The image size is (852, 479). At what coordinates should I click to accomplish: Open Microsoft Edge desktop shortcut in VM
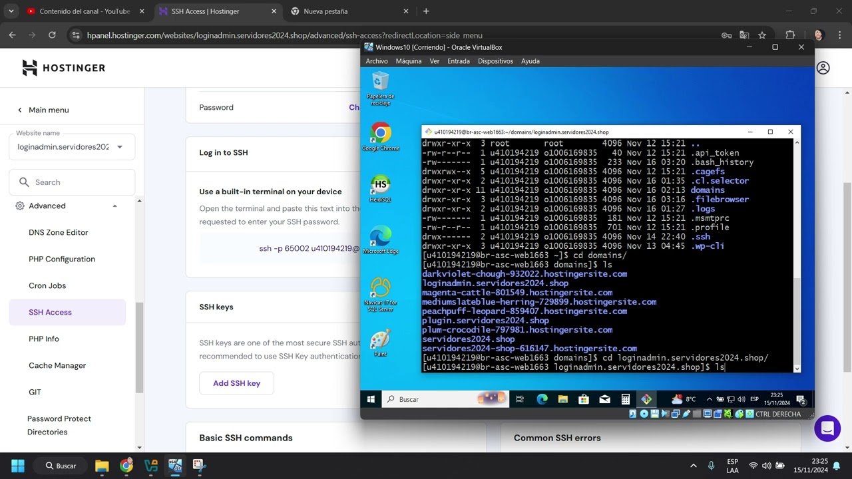[381, 239]
